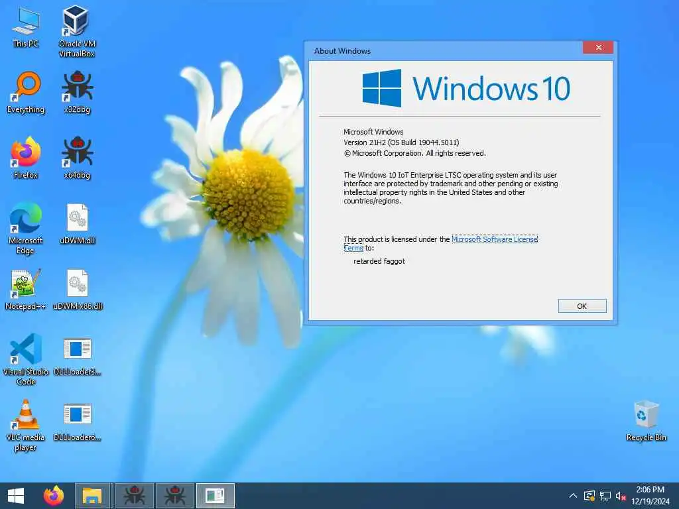Image resolution: width=679 pixels, height=509 pixels.
Task: Select the DLLLoader3... desktop file
Action: (x=77, y=357)
